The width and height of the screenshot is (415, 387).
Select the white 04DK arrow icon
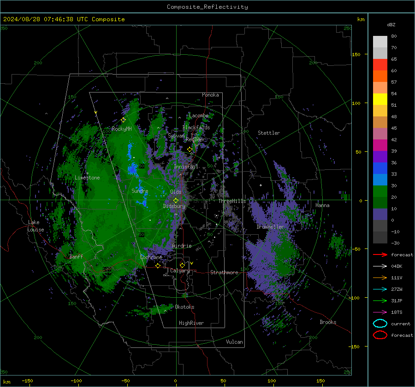[380, 266]
